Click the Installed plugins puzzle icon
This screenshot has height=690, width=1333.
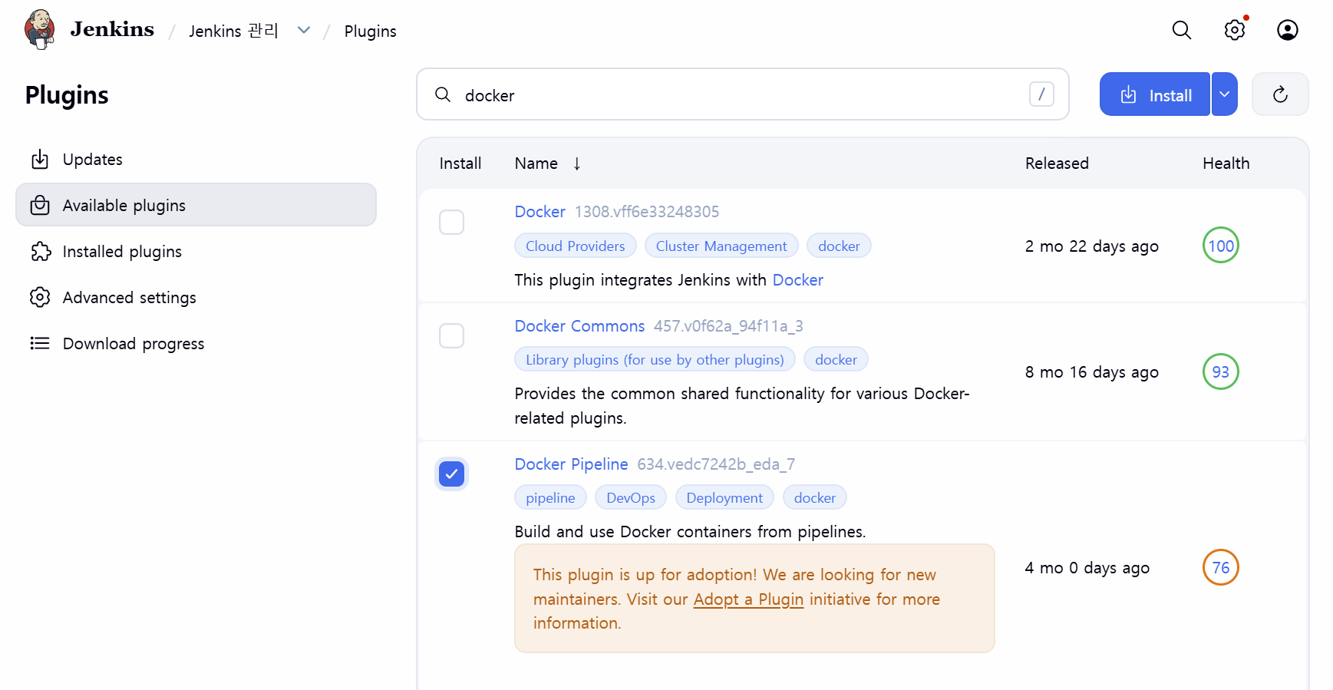pyautogui.click(x=40, y=251)
